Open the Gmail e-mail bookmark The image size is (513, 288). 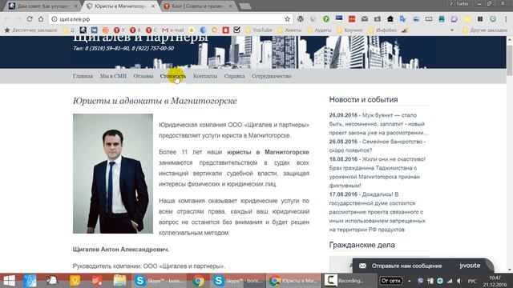pos(173,30)
